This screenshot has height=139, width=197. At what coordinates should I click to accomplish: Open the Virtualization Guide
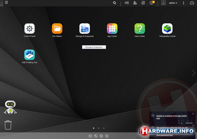(167, 29)
